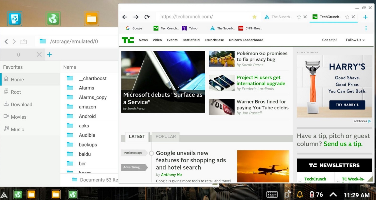Expand the system tray up-arrow
Image resolution: width=376 pixels, height=200 pixels.
tap(333, 194)
